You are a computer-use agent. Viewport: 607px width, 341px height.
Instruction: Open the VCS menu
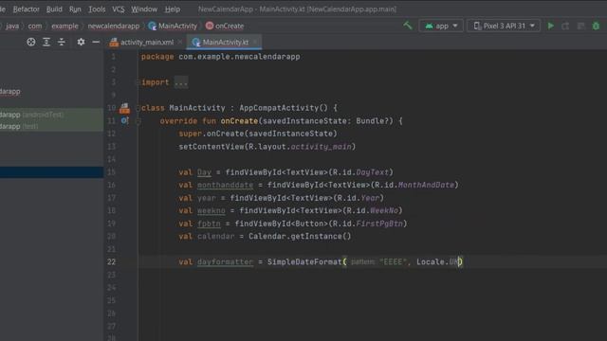pos(118,9)
